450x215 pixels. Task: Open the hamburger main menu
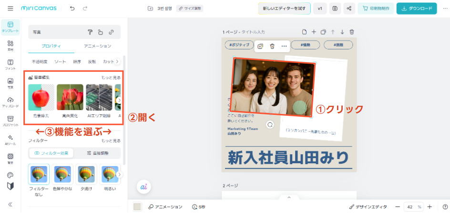pos(10,8)
